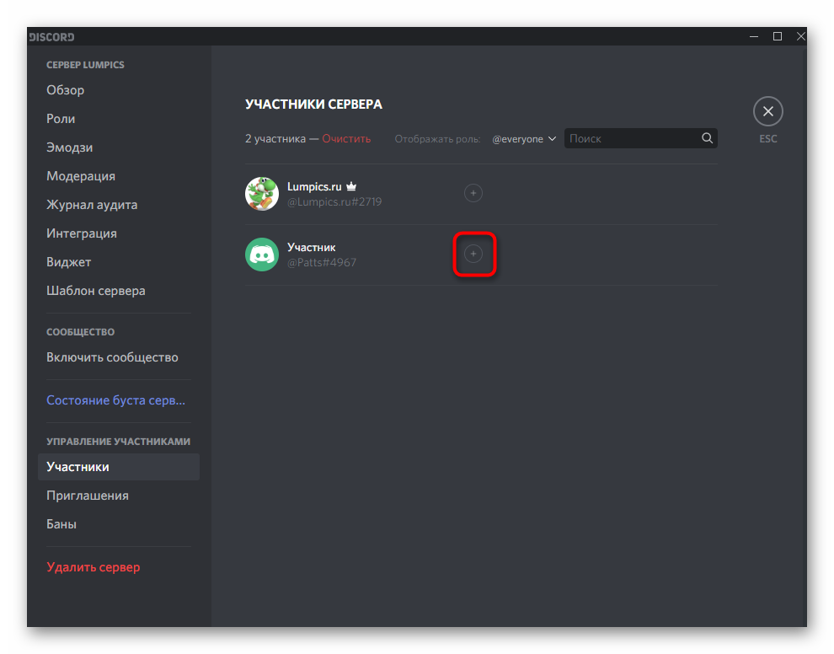This screenshot has height=654, width=834.
Task: Expand the @everyone role filter dropdown
Action: click(524, 139)
